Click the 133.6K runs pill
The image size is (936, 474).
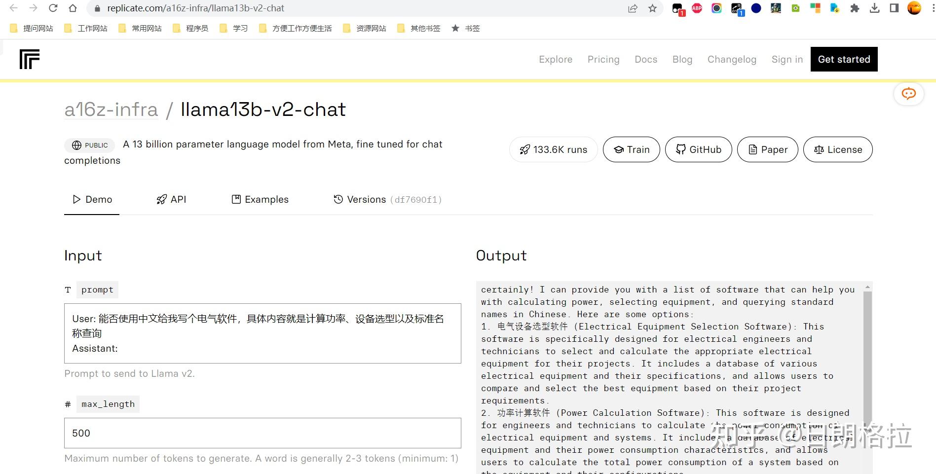553,149
